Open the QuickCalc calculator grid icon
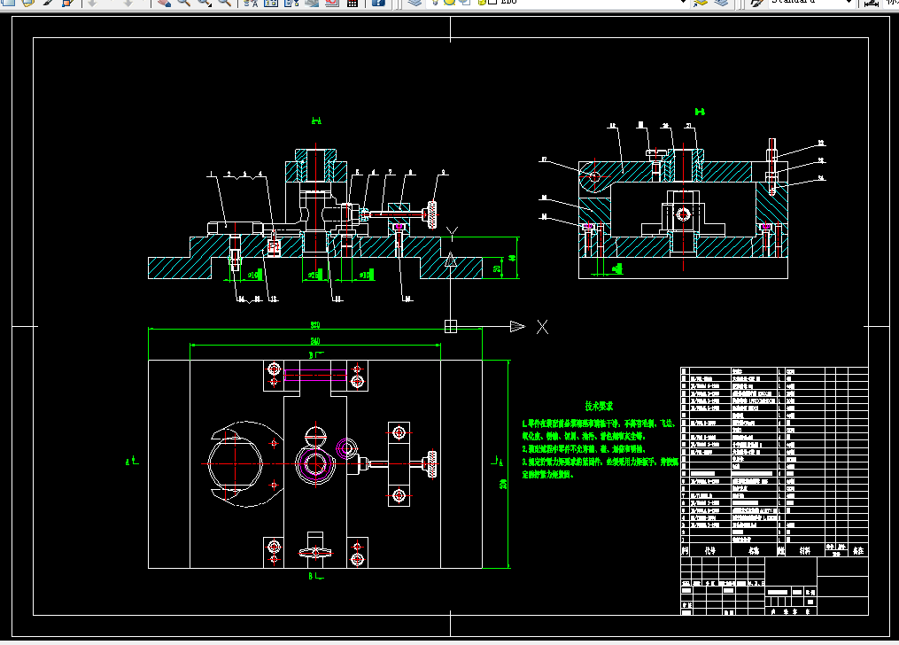Image resolution: width=899 pixels, height=645 pixels. (353, 3)
